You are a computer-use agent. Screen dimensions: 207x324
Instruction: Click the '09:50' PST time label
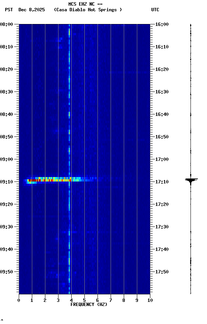coord(6,272)
